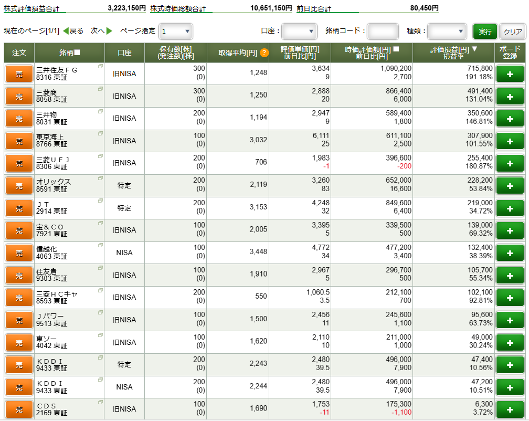Add JT to board with plus icon
529x421 pixels.
coord(510,208)
